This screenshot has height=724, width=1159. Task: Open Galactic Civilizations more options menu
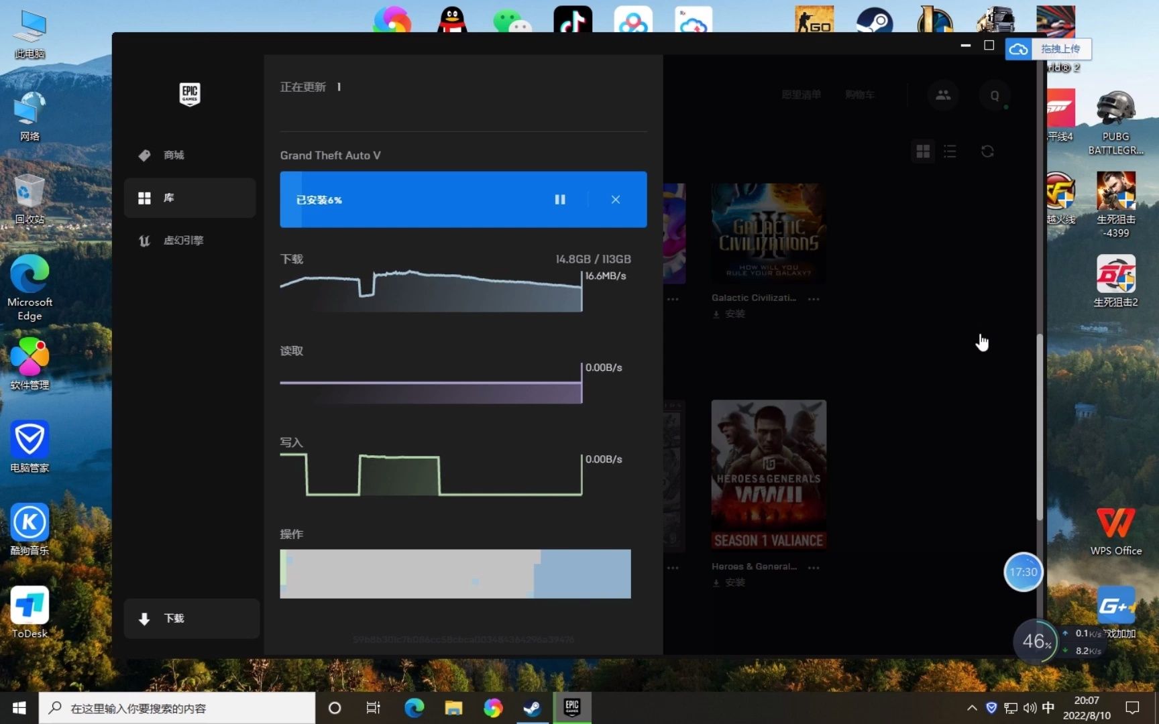click(814, 299)
